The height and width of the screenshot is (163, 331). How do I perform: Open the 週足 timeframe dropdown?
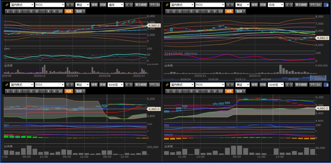[116, 5]
